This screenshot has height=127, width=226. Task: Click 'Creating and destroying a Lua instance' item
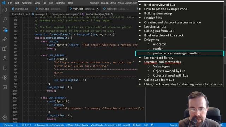pyautogui.click(x=172, y=22)
